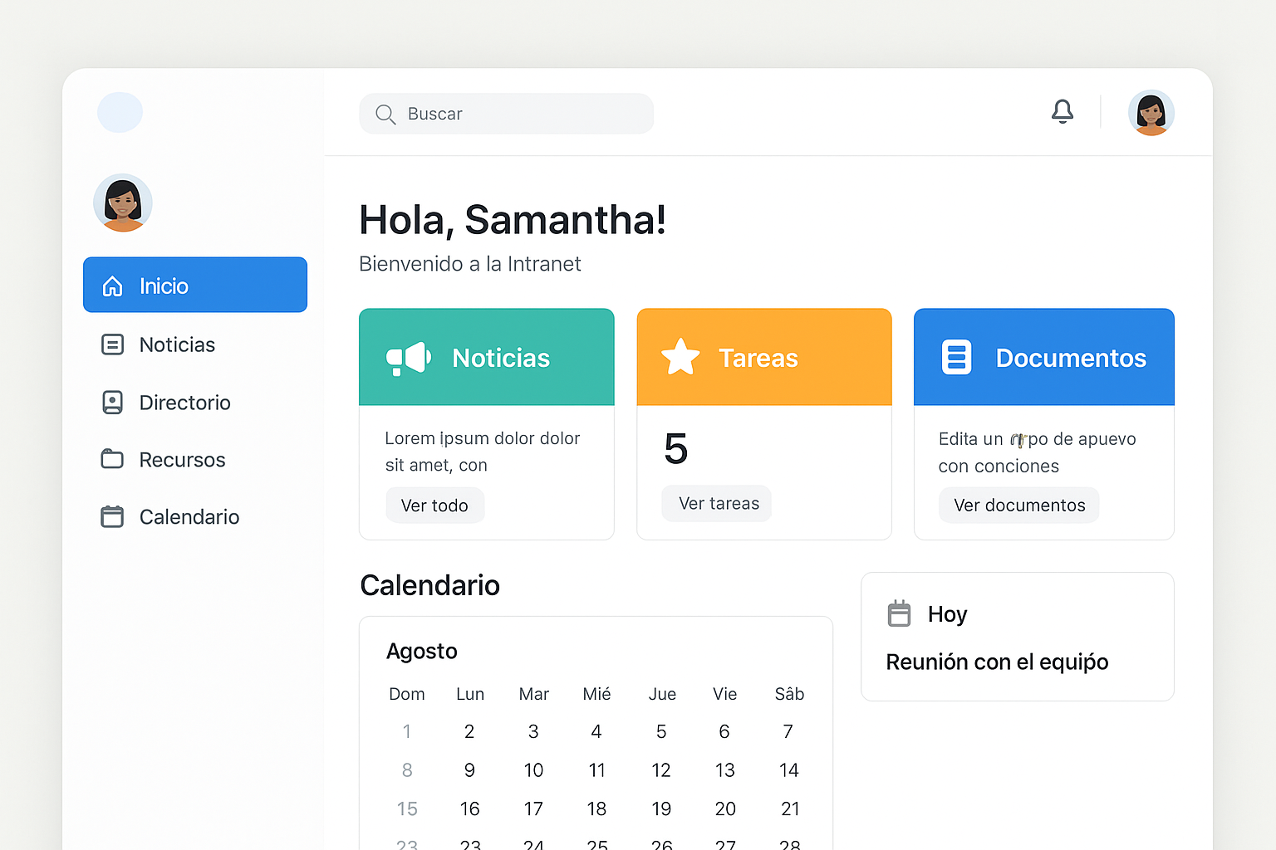Select August 12 in the calendar
This screenshot has height=850, width=1276.
tap(660, 770)
